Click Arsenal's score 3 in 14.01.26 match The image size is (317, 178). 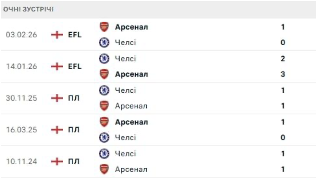pos(283,74)
